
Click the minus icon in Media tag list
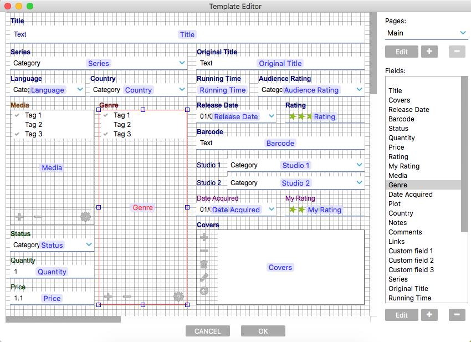38,217
